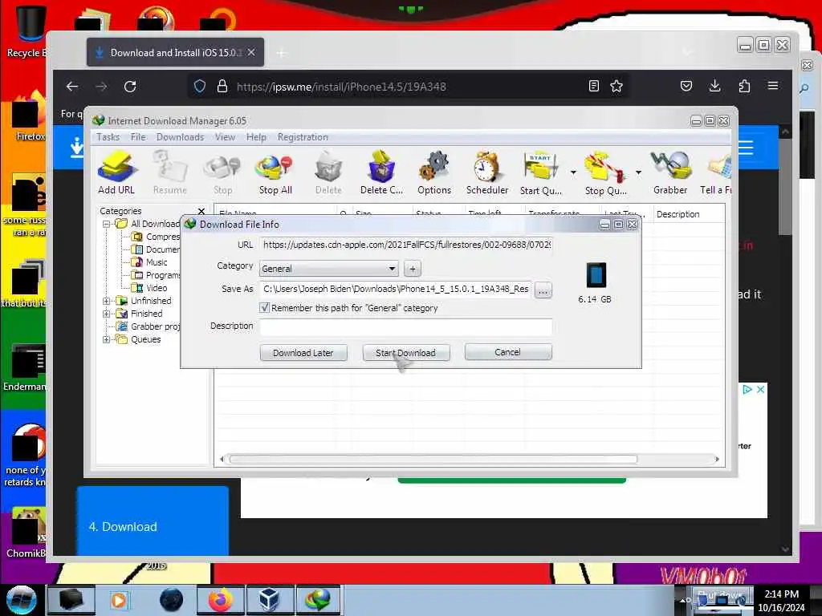The image size is (822, 616).
Task: Click the Description text field
Action: [405, 326]
